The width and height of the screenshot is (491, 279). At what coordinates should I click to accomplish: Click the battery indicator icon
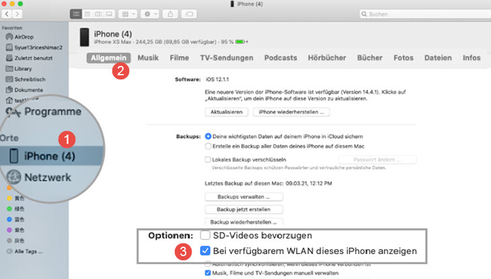(x=241, y=42)
